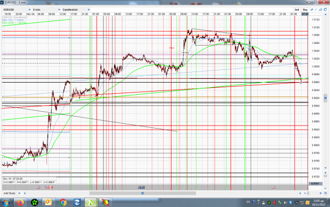The width and height of the screenshot is (330, 207).
Task: Click the 1.0120 price axis label
Action: [x=315, y=20]
